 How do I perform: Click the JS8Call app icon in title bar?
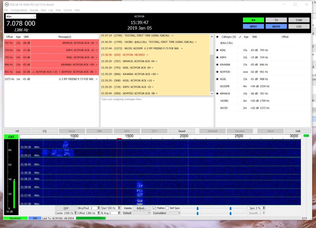click(x=6, y=5)
